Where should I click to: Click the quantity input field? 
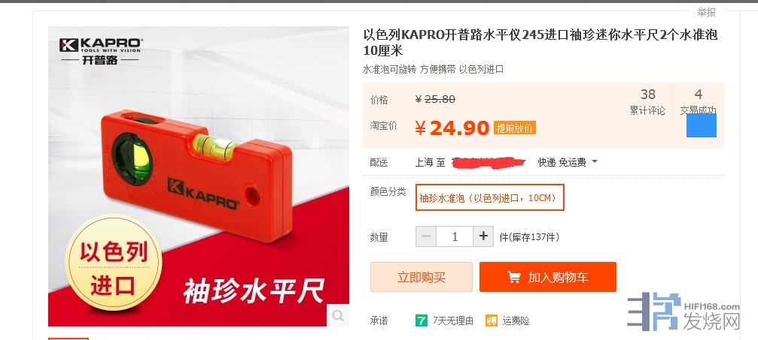pyautogui.click(x=455, y=236)
